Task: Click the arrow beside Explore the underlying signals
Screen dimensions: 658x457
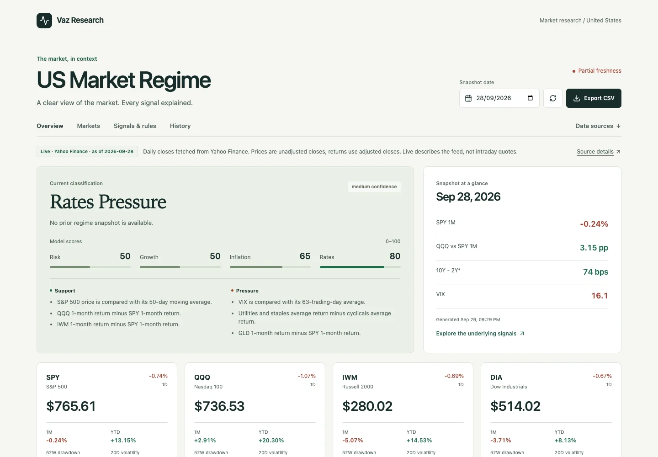Action: point(522,334)
